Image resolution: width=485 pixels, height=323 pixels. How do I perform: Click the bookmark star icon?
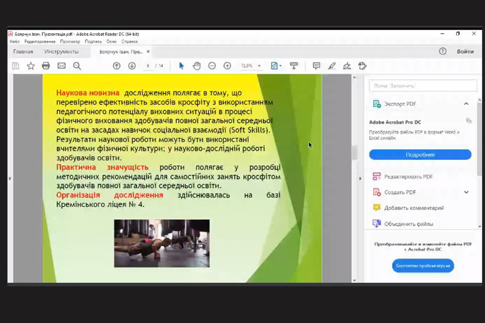[x=31, y=66]
